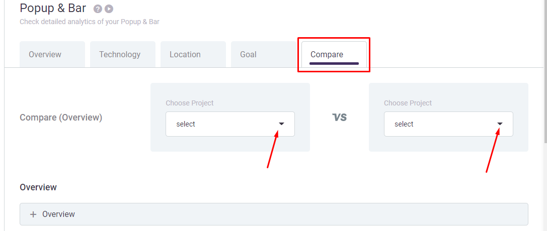Screen dimensions: 547x231
Task: Click the bold Overview section heading
Action: click(x=38, y=187)
